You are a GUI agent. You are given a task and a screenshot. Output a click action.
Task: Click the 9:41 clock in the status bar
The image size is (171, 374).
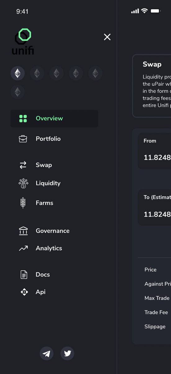[x=22, y=12]
